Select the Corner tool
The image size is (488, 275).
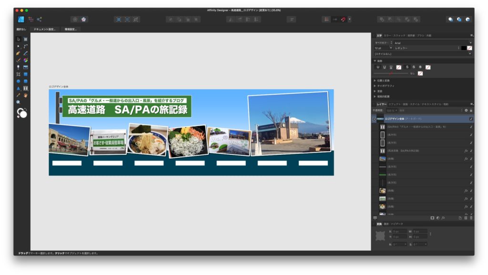point(26,46)
